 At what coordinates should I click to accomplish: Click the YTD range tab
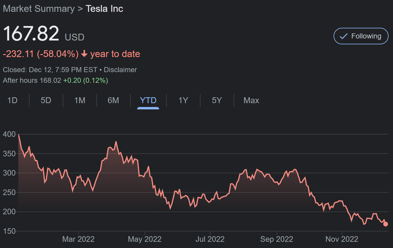(148, 101)
